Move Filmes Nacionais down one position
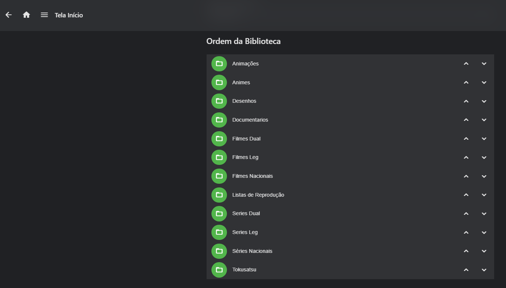This screenshot has width=506, height=288. click(484, 176)
